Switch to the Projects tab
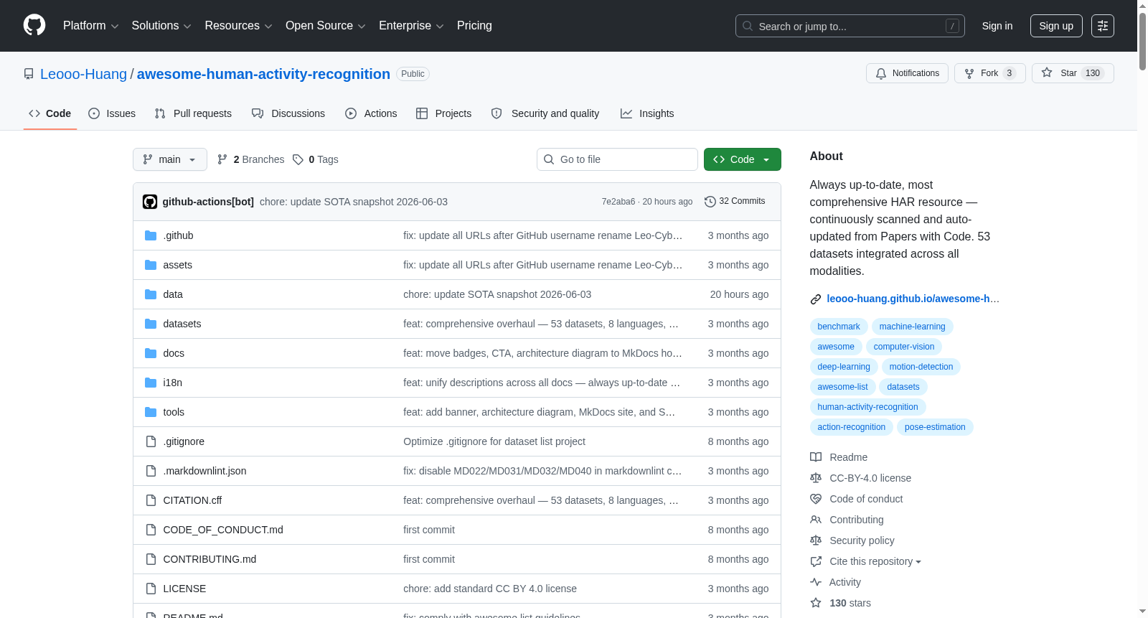 click(444, 113)
